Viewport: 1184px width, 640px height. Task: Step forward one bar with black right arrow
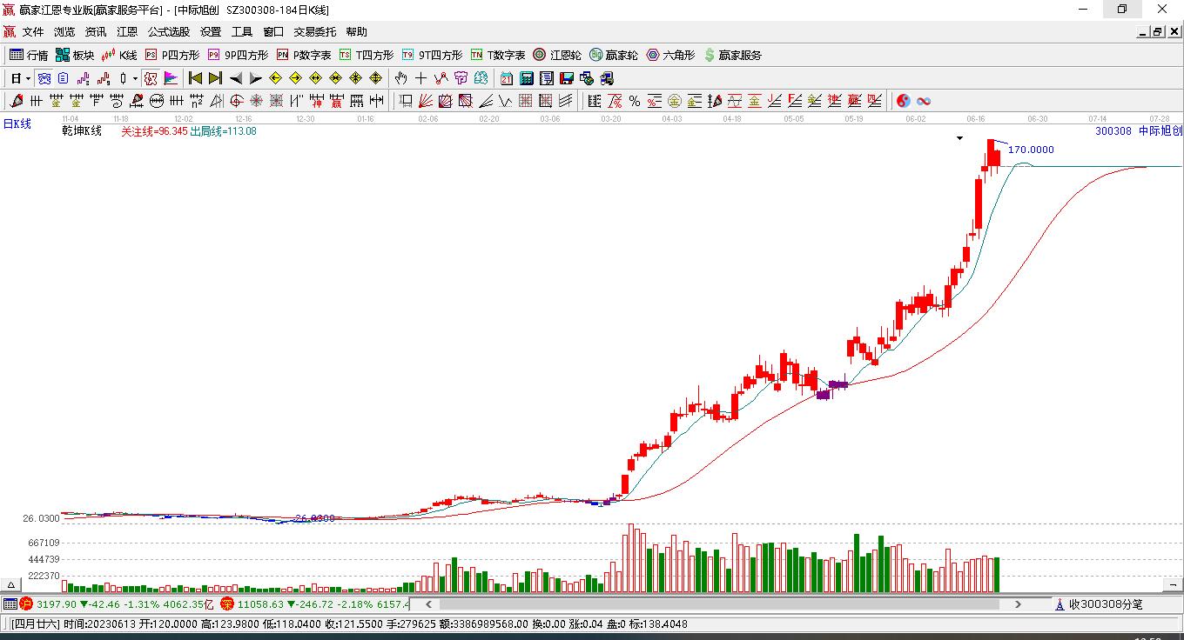(x=255, y=77)
